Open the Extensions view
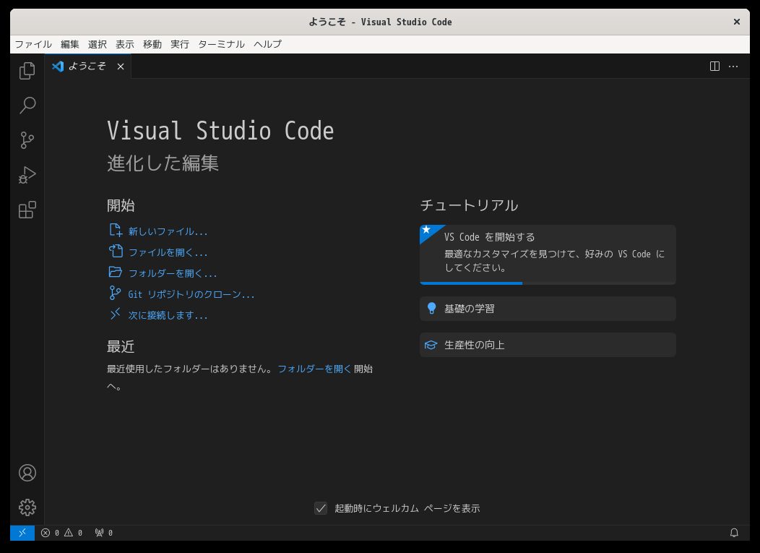This screenshot has width=760, height=553. 27,210
